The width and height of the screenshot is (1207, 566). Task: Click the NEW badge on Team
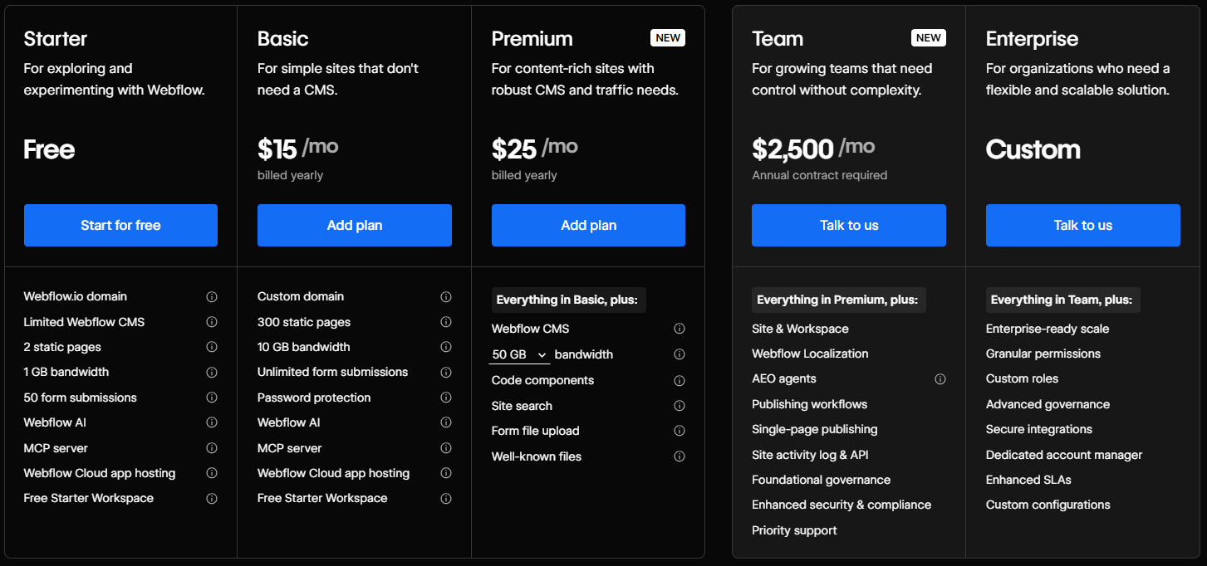point(929,37)
